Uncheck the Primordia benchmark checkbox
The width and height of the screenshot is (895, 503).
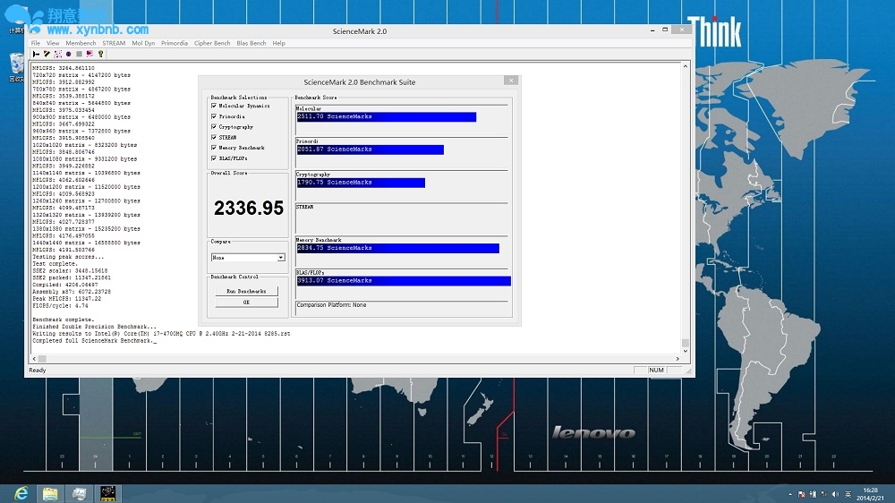pyautogui.click(x=214, y=116)
